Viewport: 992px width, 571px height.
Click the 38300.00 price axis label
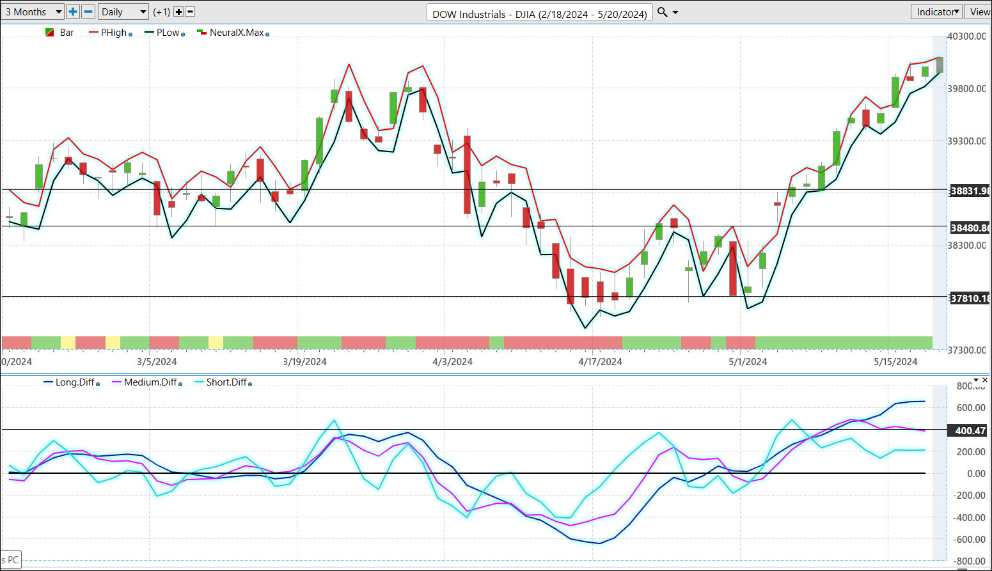point(966,246)
